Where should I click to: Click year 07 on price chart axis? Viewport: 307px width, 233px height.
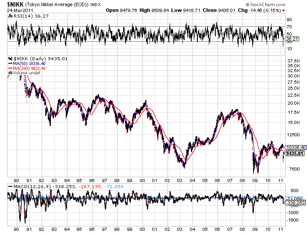tap(230, 180)
